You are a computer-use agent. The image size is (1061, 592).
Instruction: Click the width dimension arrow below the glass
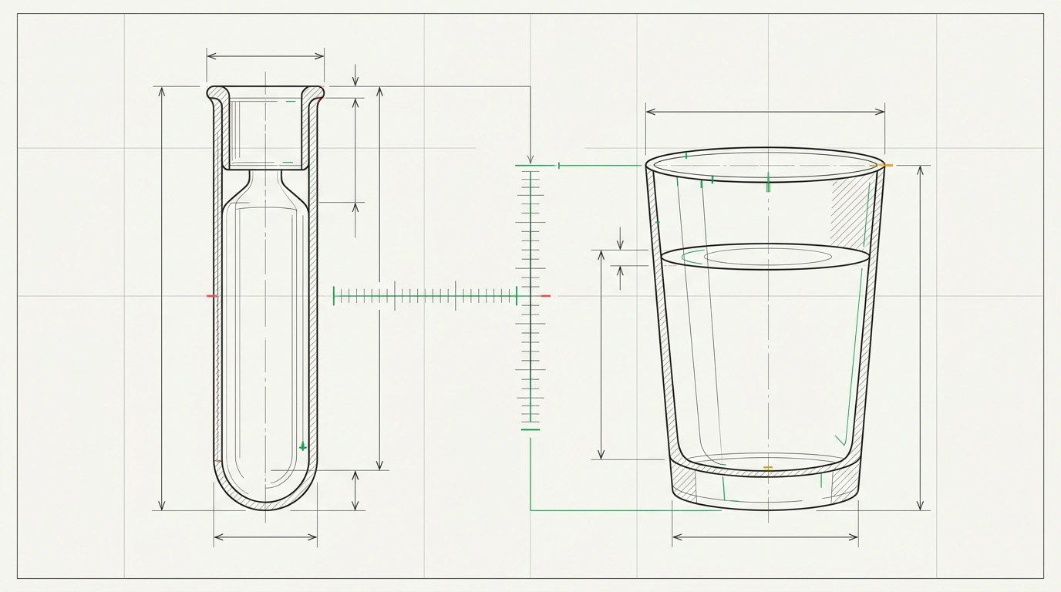click(x=765, y=536)
